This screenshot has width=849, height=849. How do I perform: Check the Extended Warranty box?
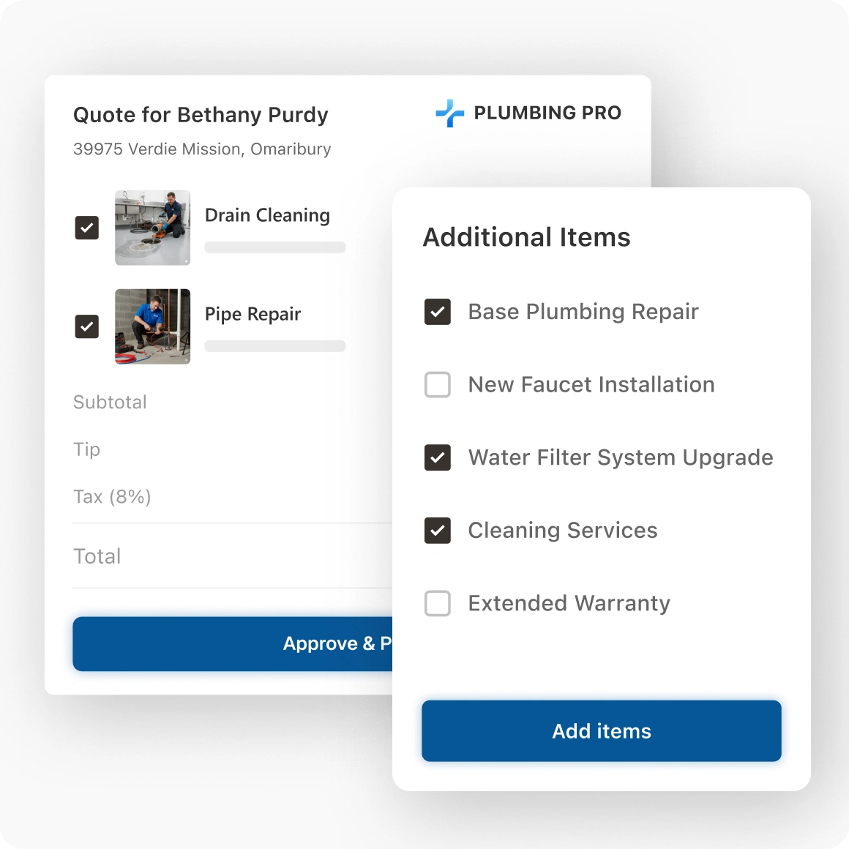[x=438, y=603]
